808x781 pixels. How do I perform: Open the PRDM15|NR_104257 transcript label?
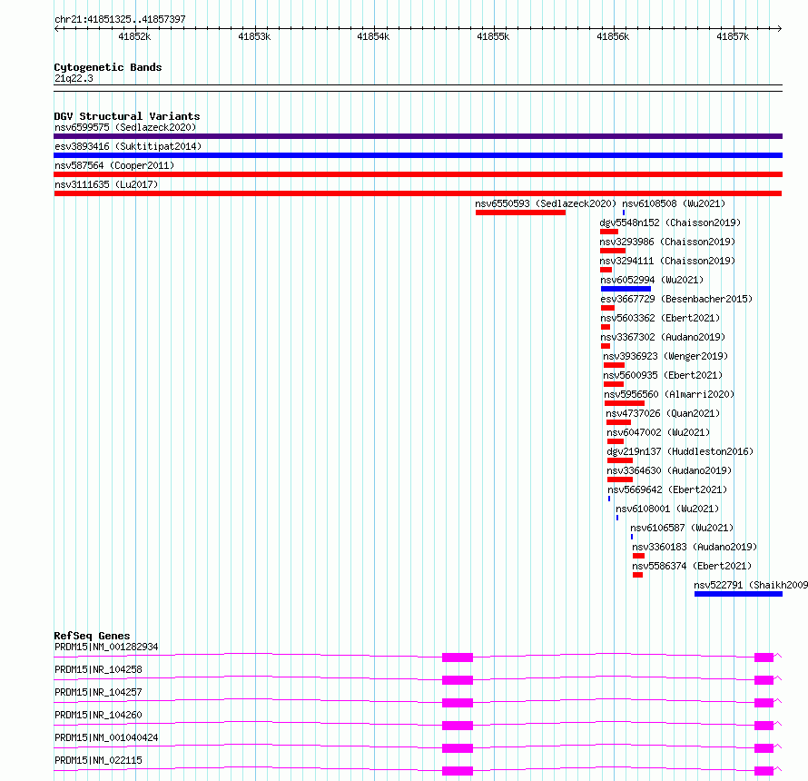pos(98,692)
